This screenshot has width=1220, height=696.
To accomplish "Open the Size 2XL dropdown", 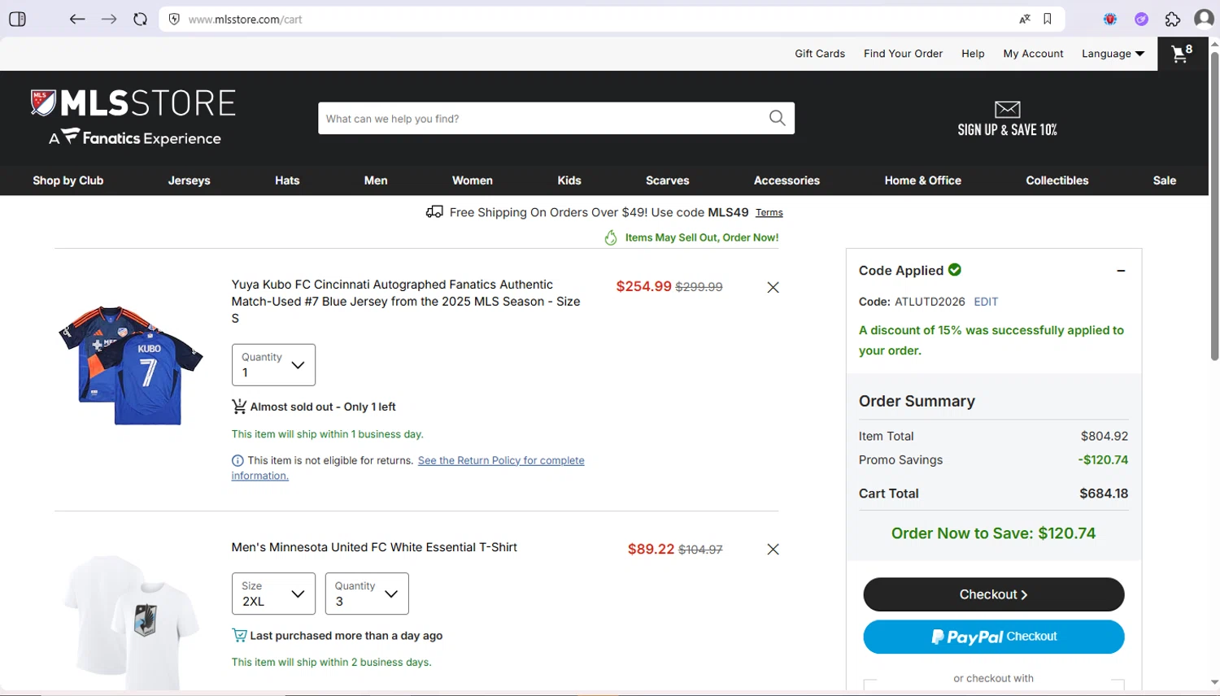I will coord(273,594).
